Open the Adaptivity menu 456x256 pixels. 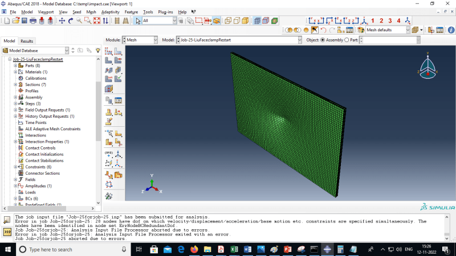pos(110,12)
